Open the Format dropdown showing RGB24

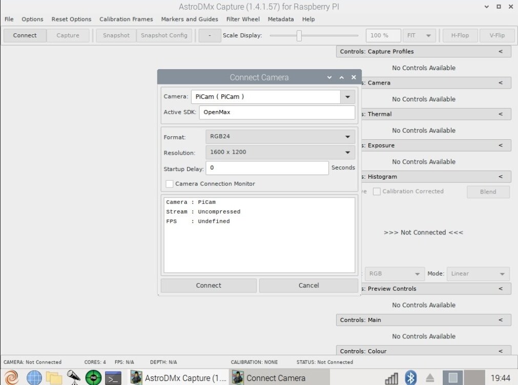tap(280, 137)
